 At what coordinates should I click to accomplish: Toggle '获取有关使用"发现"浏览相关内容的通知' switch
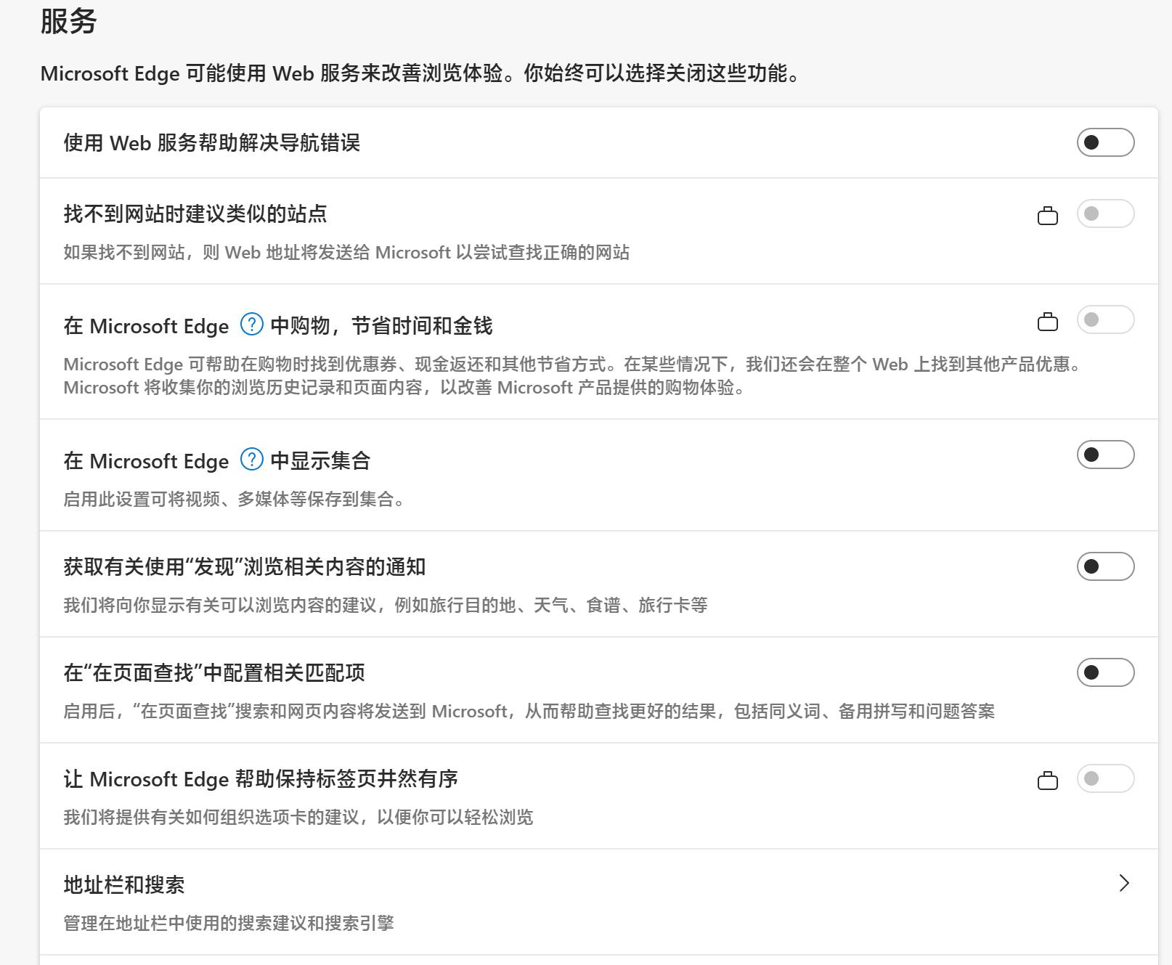click(x=1105, y=566)
